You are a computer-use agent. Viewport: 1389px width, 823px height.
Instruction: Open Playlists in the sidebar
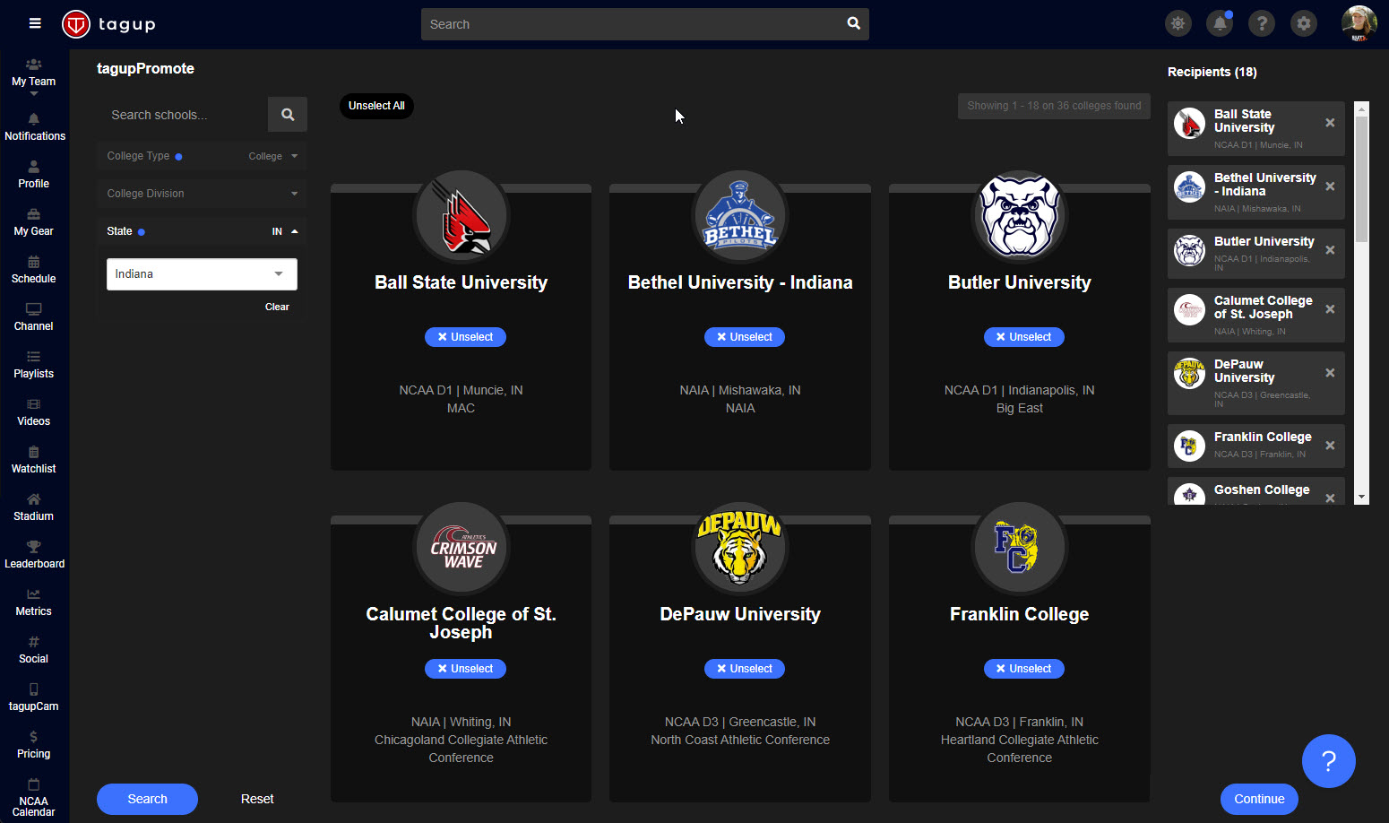tap(34, 364)
